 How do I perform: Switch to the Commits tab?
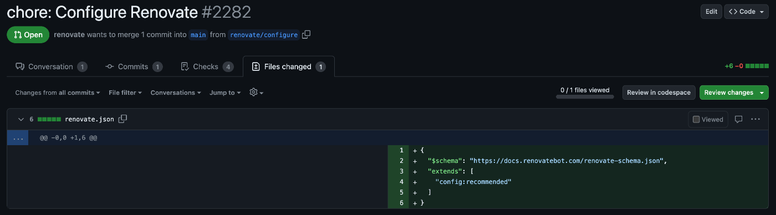click(x=134, y=66)
